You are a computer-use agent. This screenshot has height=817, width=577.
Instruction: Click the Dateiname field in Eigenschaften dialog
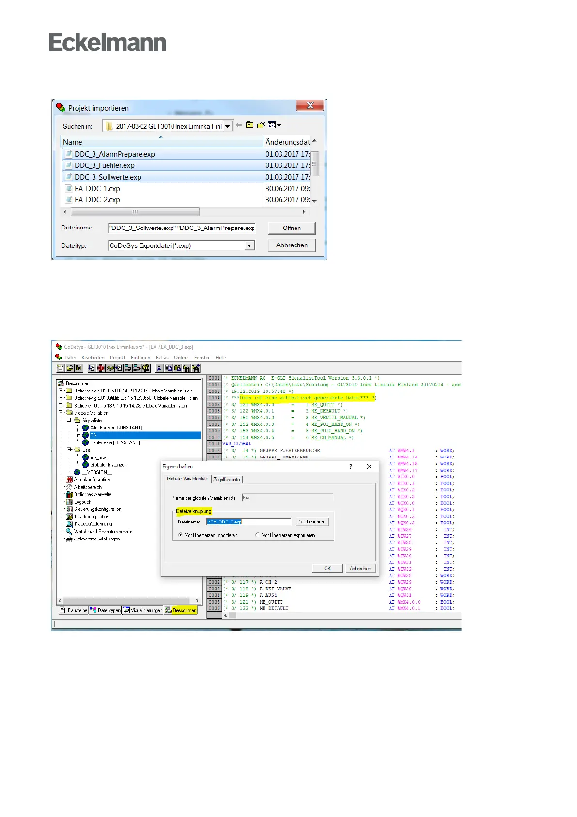coord(249,522)
